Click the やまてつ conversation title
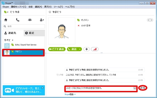 57,12
